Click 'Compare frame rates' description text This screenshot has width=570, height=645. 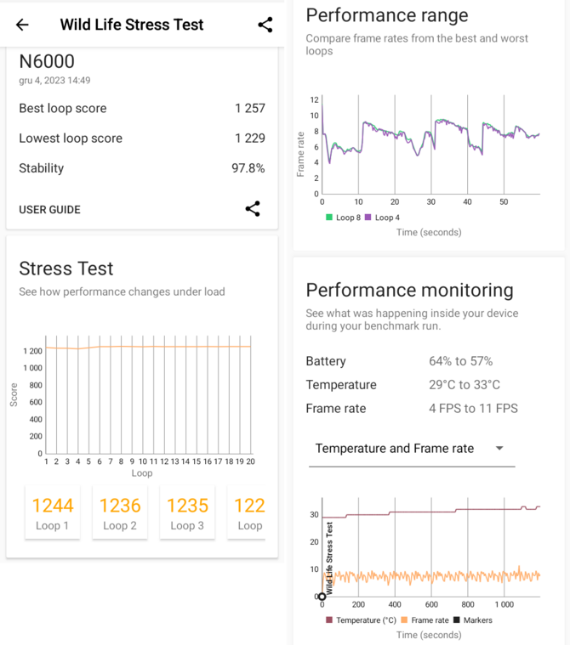point(417,44)
